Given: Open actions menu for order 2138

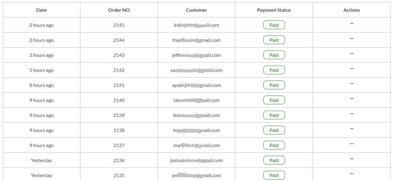Looking at the screenshot, I should pos(352,129).
